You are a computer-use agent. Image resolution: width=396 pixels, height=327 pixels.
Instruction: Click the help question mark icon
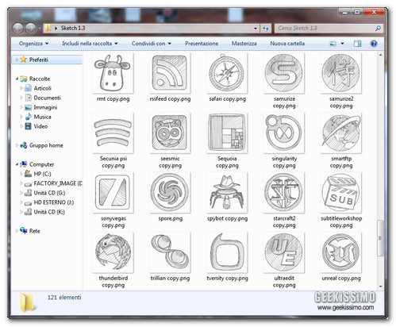point(374,44)
